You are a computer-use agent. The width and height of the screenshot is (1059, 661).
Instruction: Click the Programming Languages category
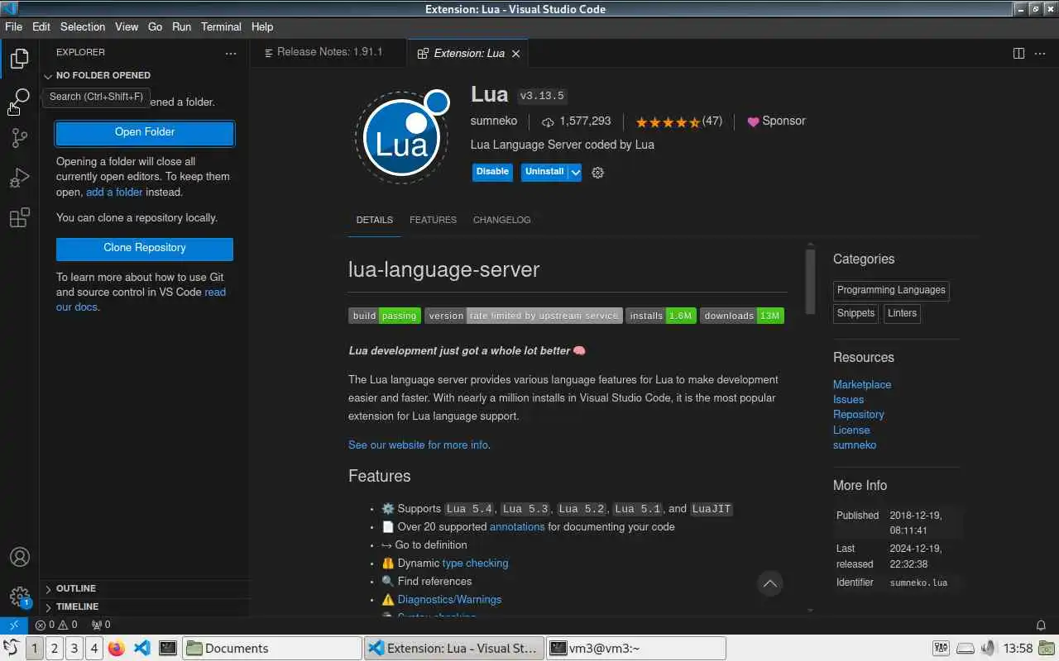[x=891, y=290]
